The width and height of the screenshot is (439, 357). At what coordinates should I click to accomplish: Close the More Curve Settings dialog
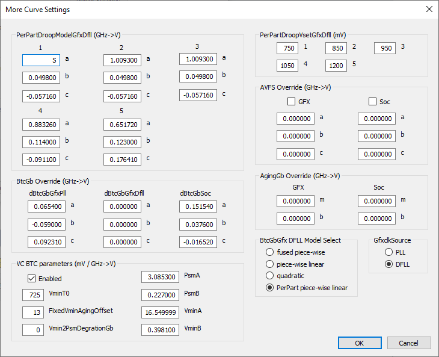click(428, 10)
